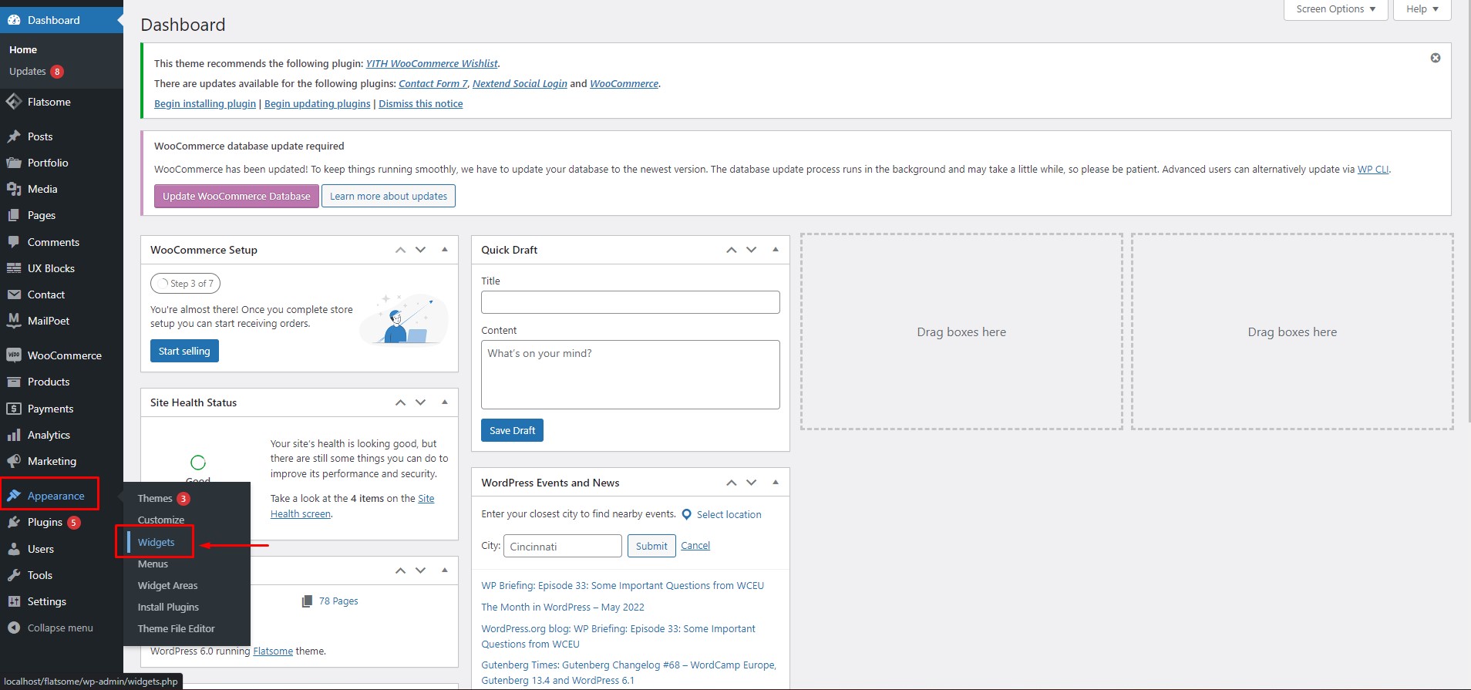
Task: Click the Collapse menu arrow icon
Action: pos(14,628)
